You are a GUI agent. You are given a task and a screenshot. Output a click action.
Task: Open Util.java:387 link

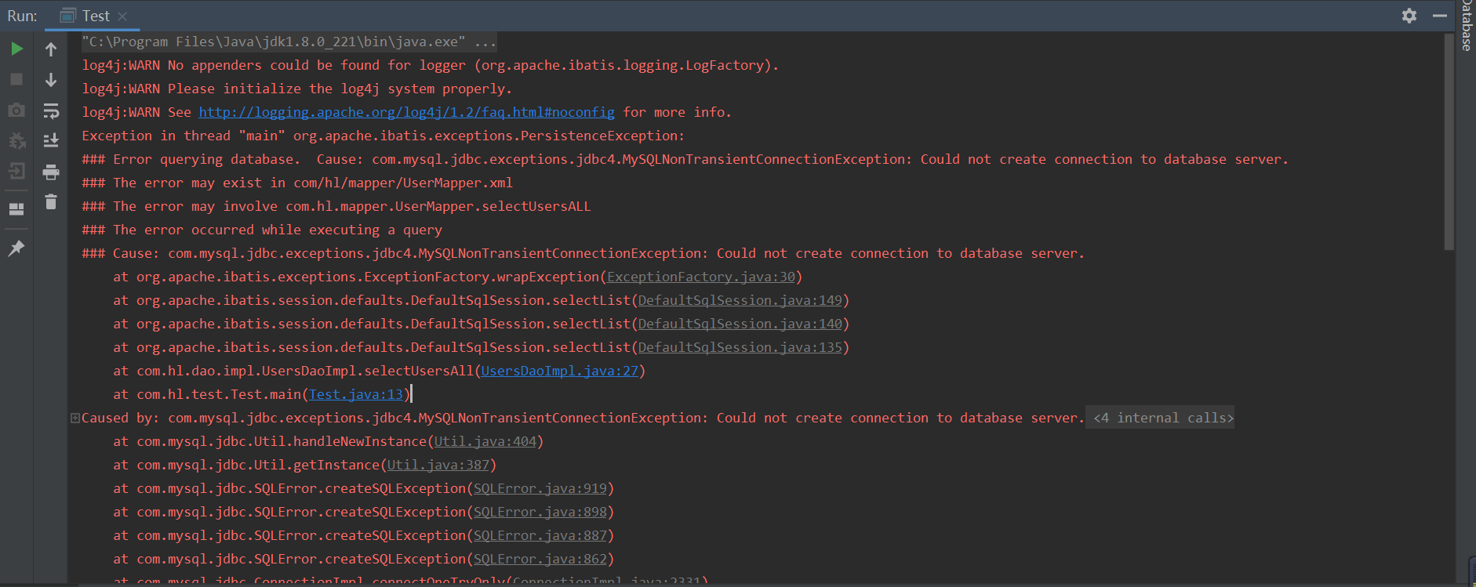pyautogui.click(x=438, y=465)
